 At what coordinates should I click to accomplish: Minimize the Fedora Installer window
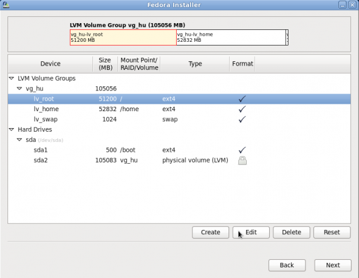point(342,5)
